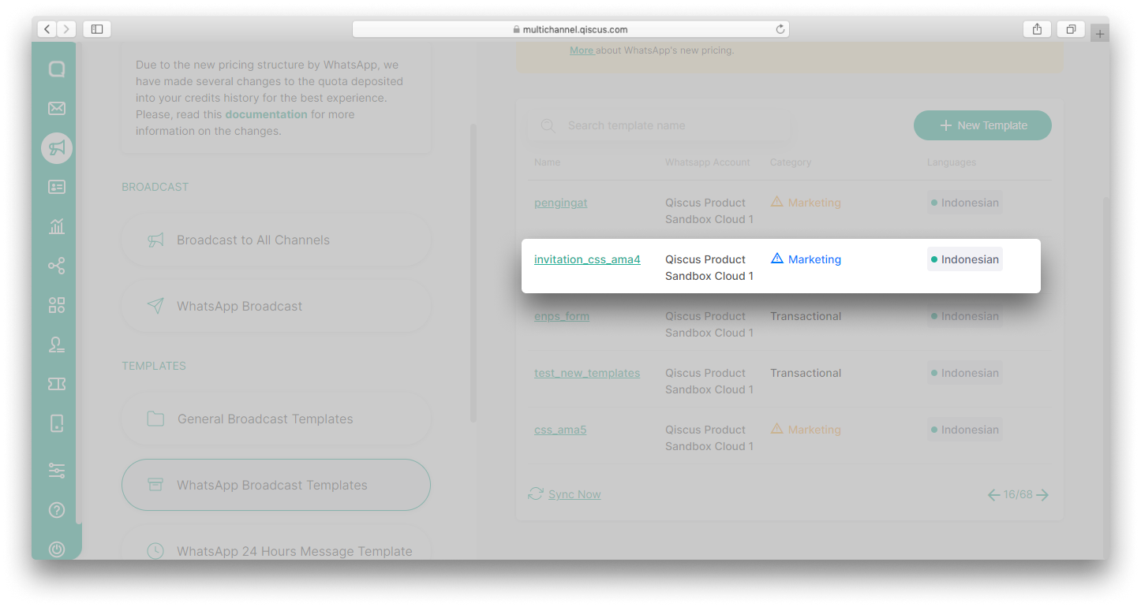Open the apps grid sidebar icon
The width and height of the screenshot is (1141, 607).
(57, 305)
